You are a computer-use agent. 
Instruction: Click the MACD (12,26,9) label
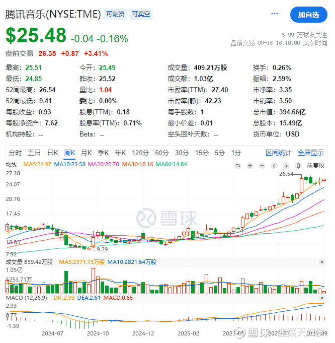27,298
